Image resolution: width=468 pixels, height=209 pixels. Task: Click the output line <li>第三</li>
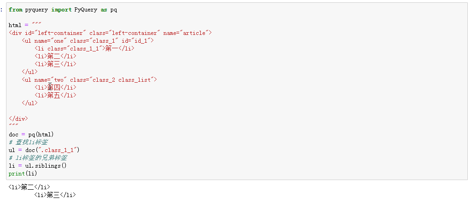point(55,195)
